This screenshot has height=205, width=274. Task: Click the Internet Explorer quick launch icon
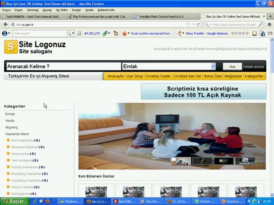pyautogui.click(x=35, y=201)
